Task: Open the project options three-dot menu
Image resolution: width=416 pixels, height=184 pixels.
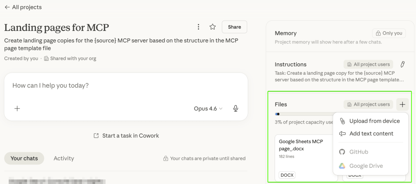Action: [198, 27]
